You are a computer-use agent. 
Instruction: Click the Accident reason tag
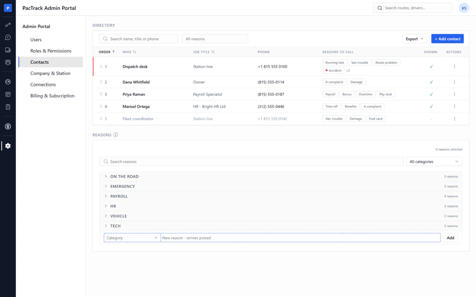pos(333,70)
